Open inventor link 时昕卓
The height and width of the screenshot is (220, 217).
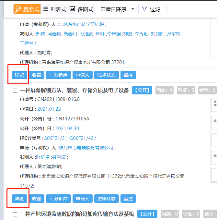point(43,157)
